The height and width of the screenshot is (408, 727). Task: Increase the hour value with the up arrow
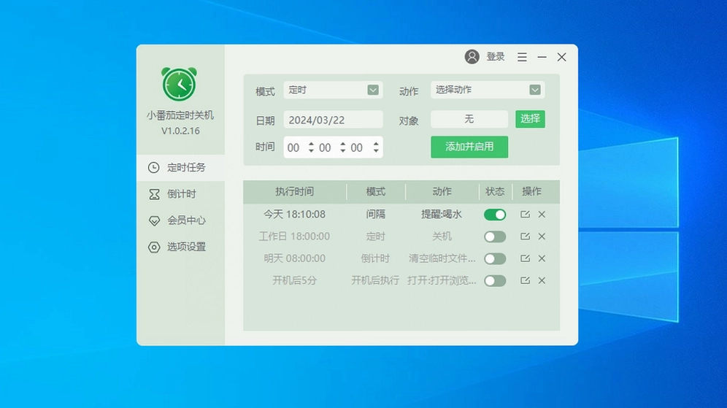tap(311, 144)
